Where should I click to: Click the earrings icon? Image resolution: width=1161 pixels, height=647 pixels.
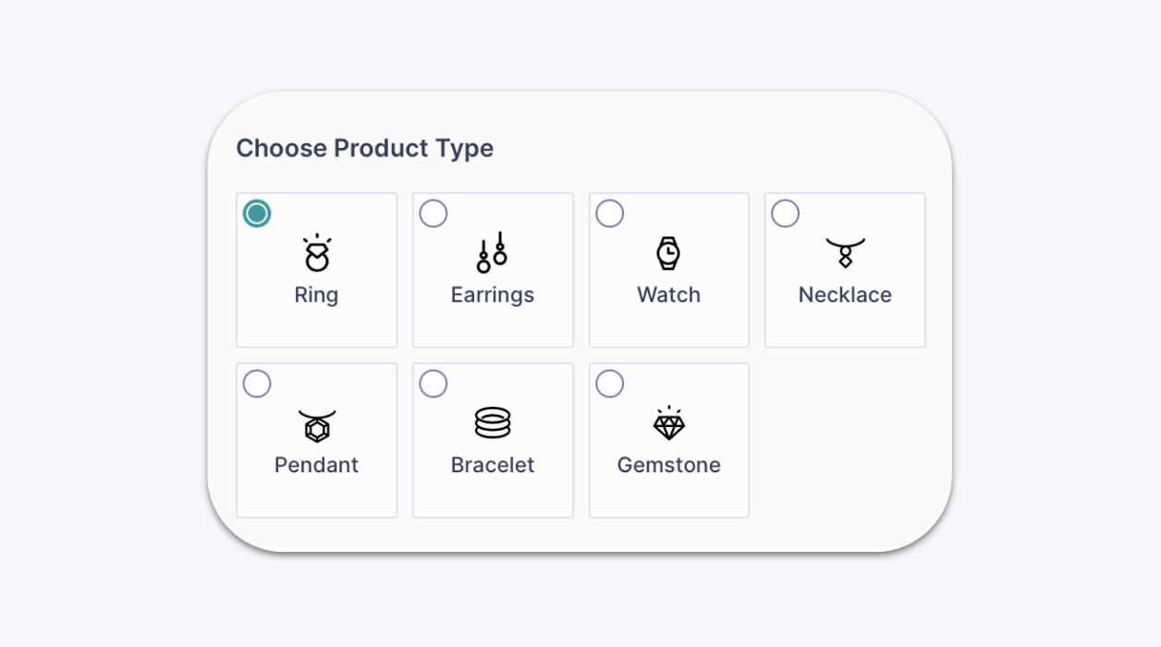[x=493, y=252]
